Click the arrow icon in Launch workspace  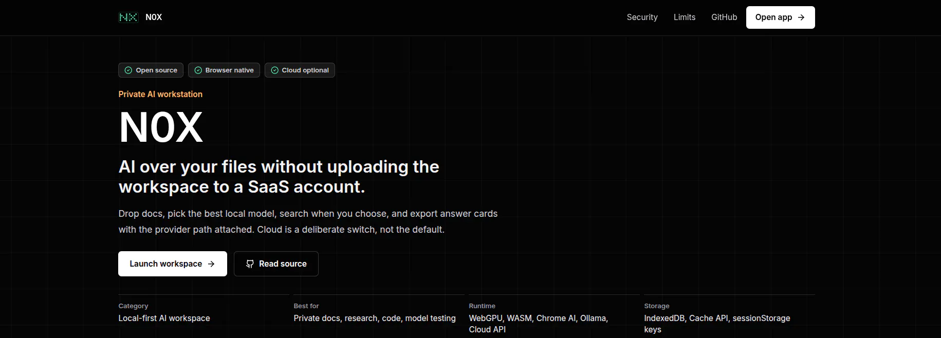point(211,264)
